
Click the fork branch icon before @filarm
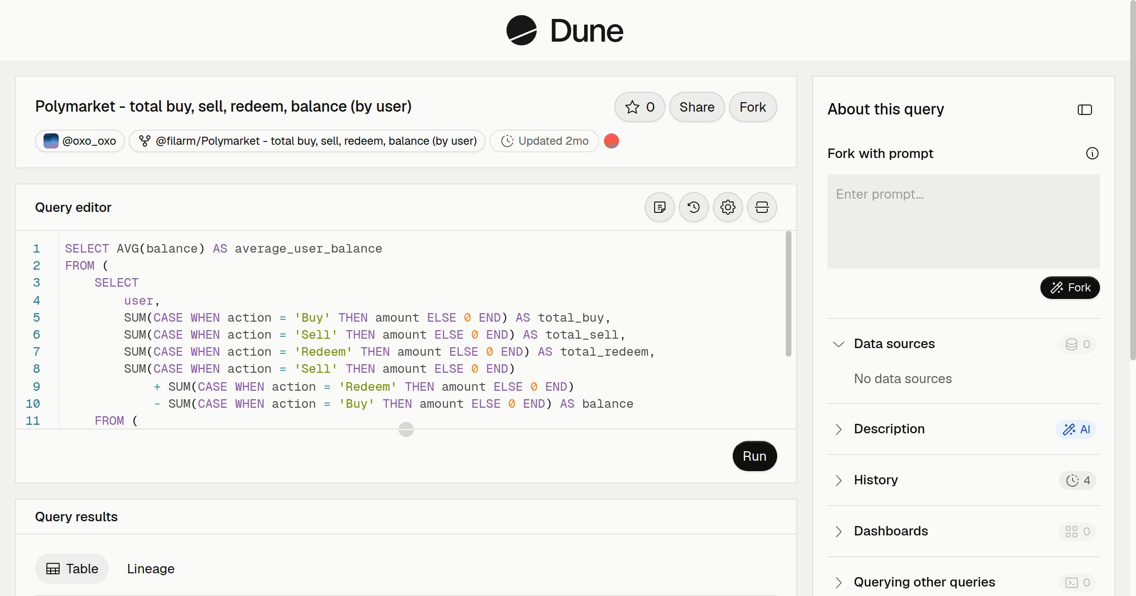pyautogui.click(x=144, y=141)
